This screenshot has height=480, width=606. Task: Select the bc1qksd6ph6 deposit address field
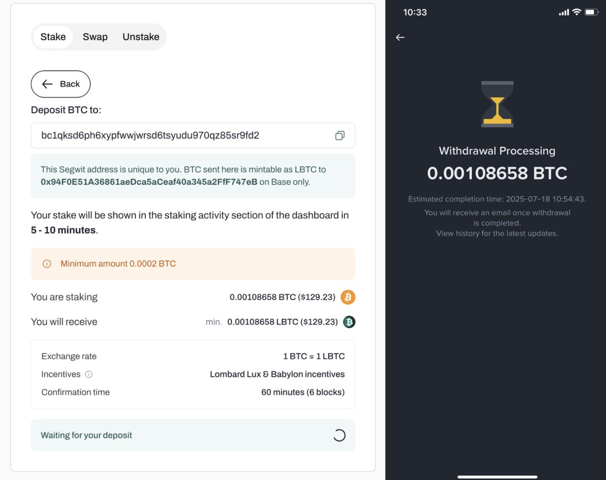193,135
